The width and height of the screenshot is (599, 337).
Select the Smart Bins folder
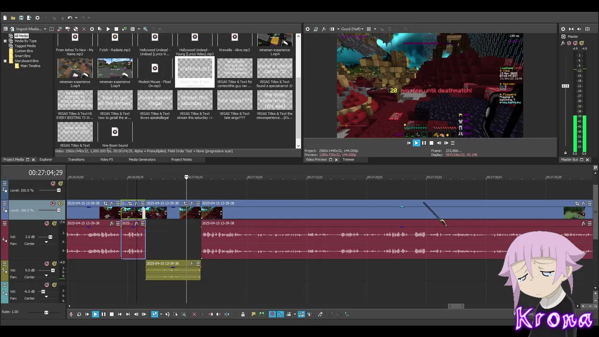(x=22, y=56)
